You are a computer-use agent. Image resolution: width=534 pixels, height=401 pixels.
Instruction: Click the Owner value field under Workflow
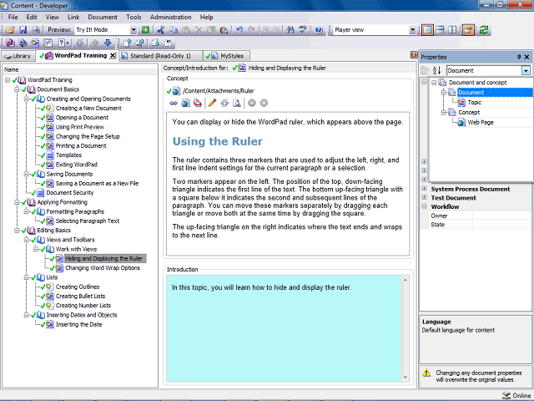tap(501, 216)
